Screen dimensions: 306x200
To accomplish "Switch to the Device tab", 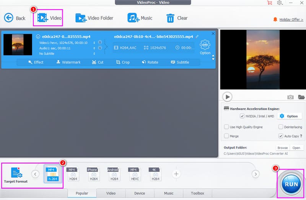I will pos(140,193).
